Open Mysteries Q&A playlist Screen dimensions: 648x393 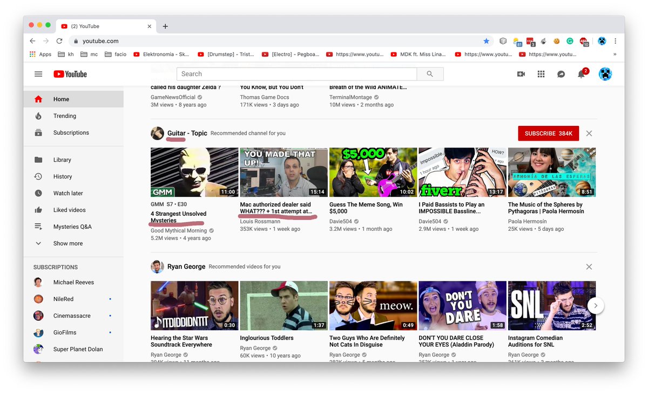pyautogui.click(x=73, y=227)
